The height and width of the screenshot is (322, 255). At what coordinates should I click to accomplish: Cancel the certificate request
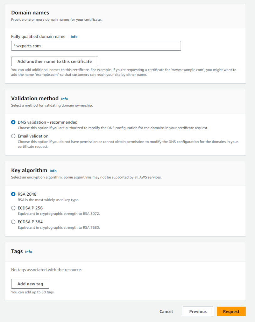pyautogui.click(x=166, y=312)
